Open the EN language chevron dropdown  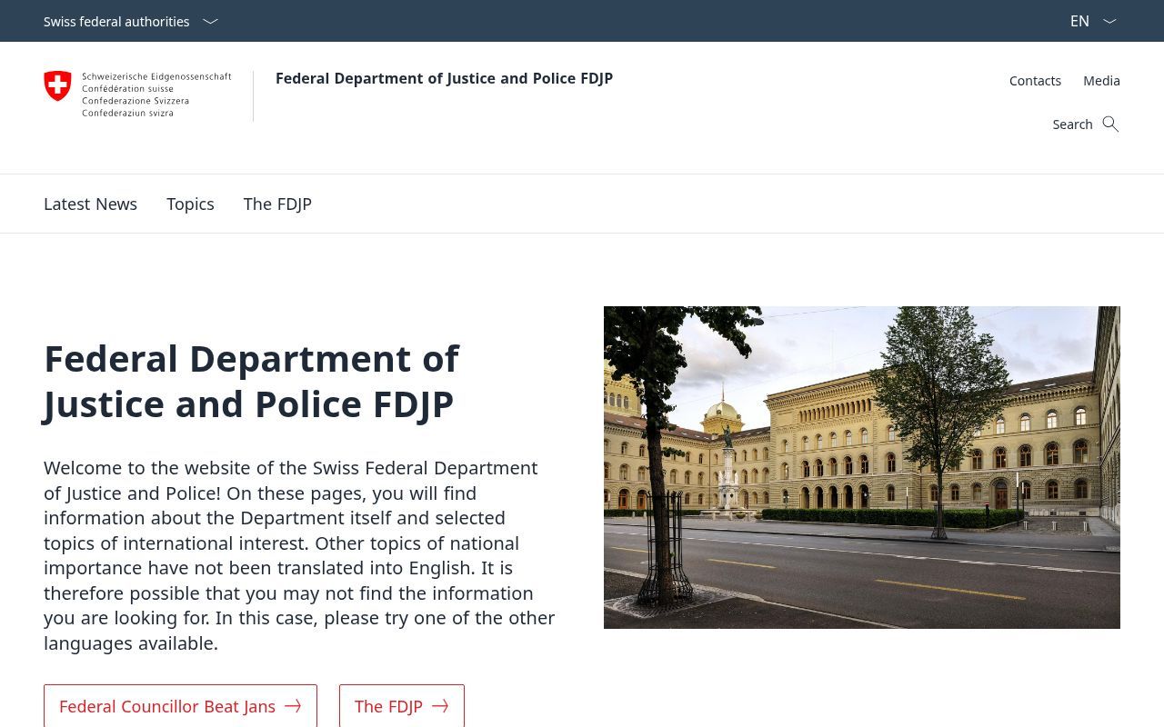(1109, 21)
